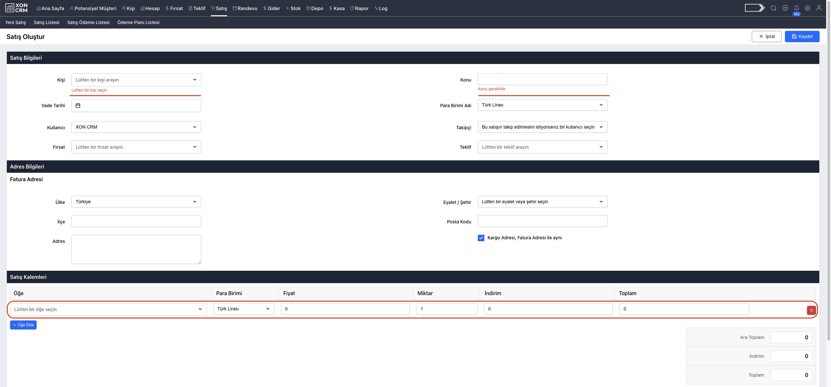Image resolution: width=831 pixels, height=387 pixels.
Task: Delete the sales item row with trash icon
Action: pos(811,310)
